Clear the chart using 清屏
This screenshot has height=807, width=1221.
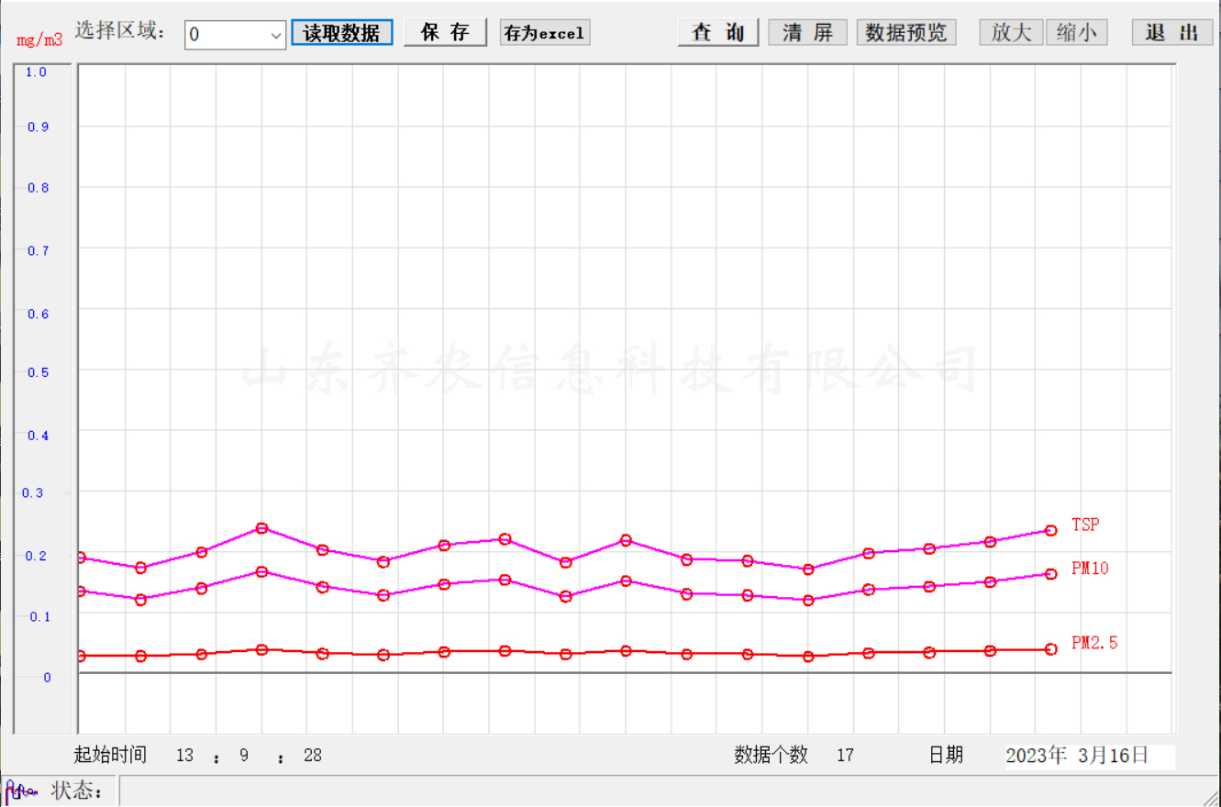coord(807,33)
